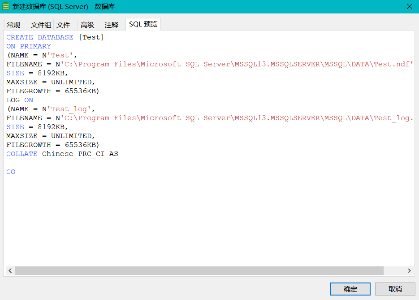
Task: Click the FILENAME line containing Test_log
Action: (210, 118)
